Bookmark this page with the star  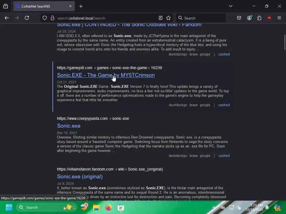(x=168, y=18)
